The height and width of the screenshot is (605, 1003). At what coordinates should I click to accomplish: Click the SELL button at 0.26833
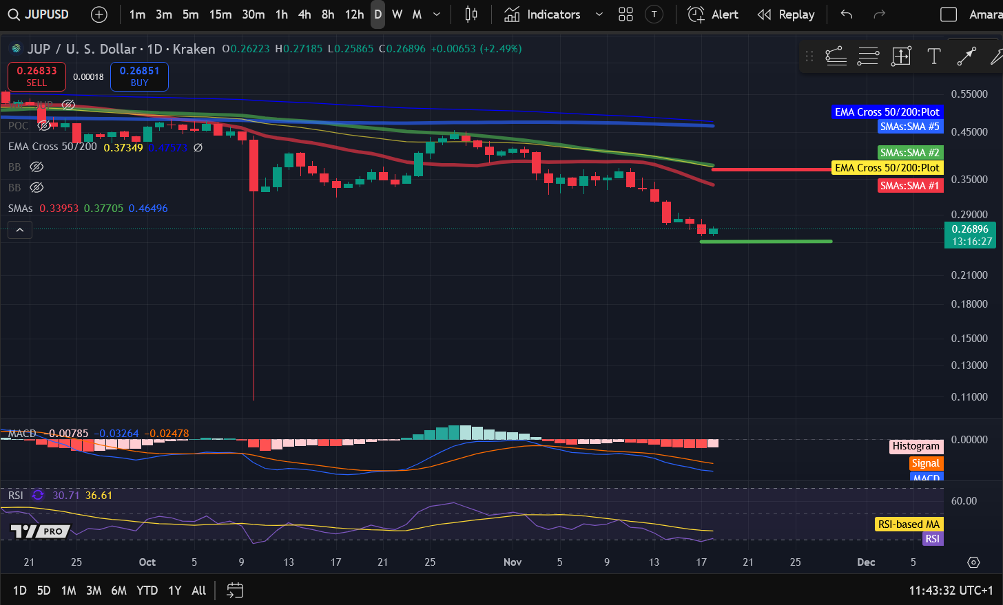click(36, 76)
